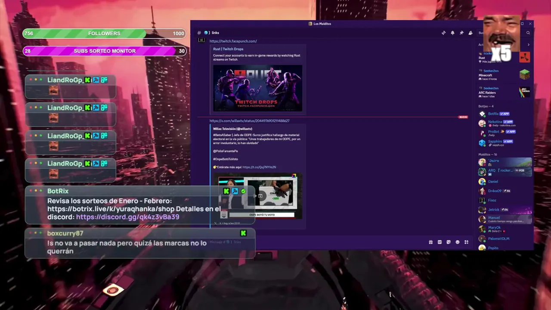Open the twitch.facepunch.com link
The height and width of the screenshot is (310, 551).
(233, 41)
